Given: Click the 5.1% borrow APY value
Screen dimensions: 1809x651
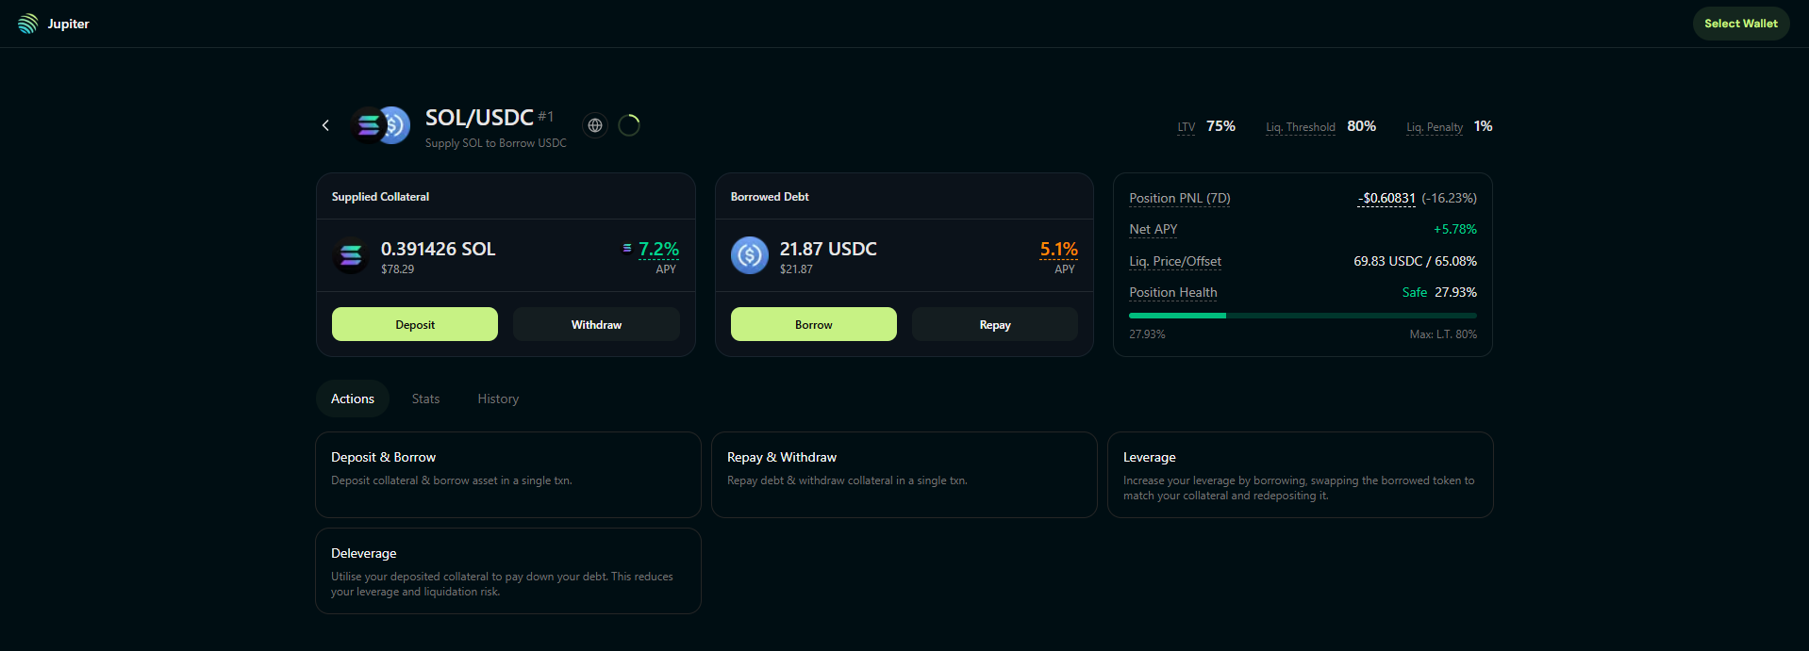Looking at the screenshot, I should pos(1058,249).
